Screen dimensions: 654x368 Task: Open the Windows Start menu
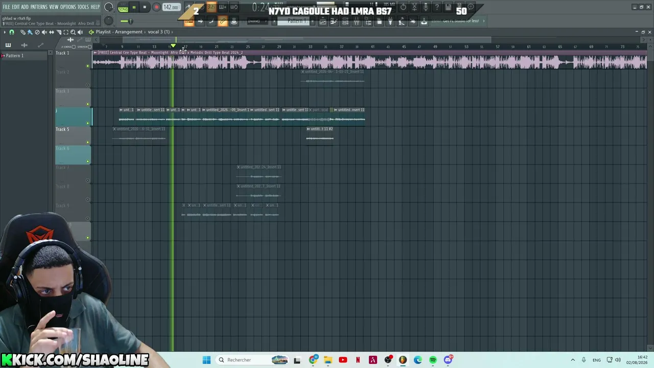click(206, 360)
